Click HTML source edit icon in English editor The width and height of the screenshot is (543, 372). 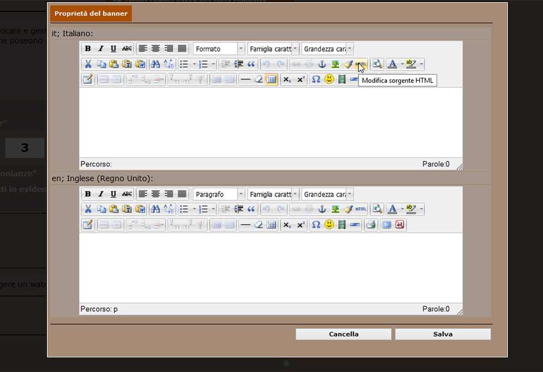(x=361, y=209)
